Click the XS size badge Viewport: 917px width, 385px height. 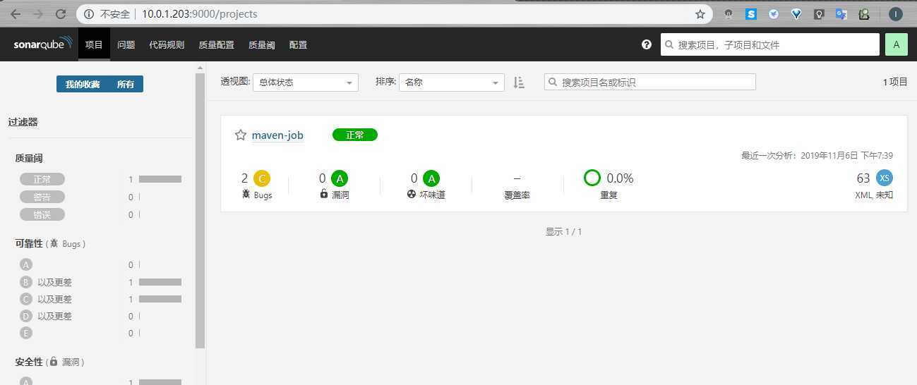[885, 178]
